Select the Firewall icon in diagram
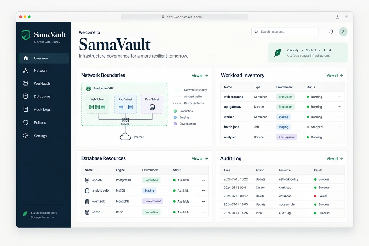The width and height of the screenshot is (369, 246). pyautogui.click(x=125, y=120)
